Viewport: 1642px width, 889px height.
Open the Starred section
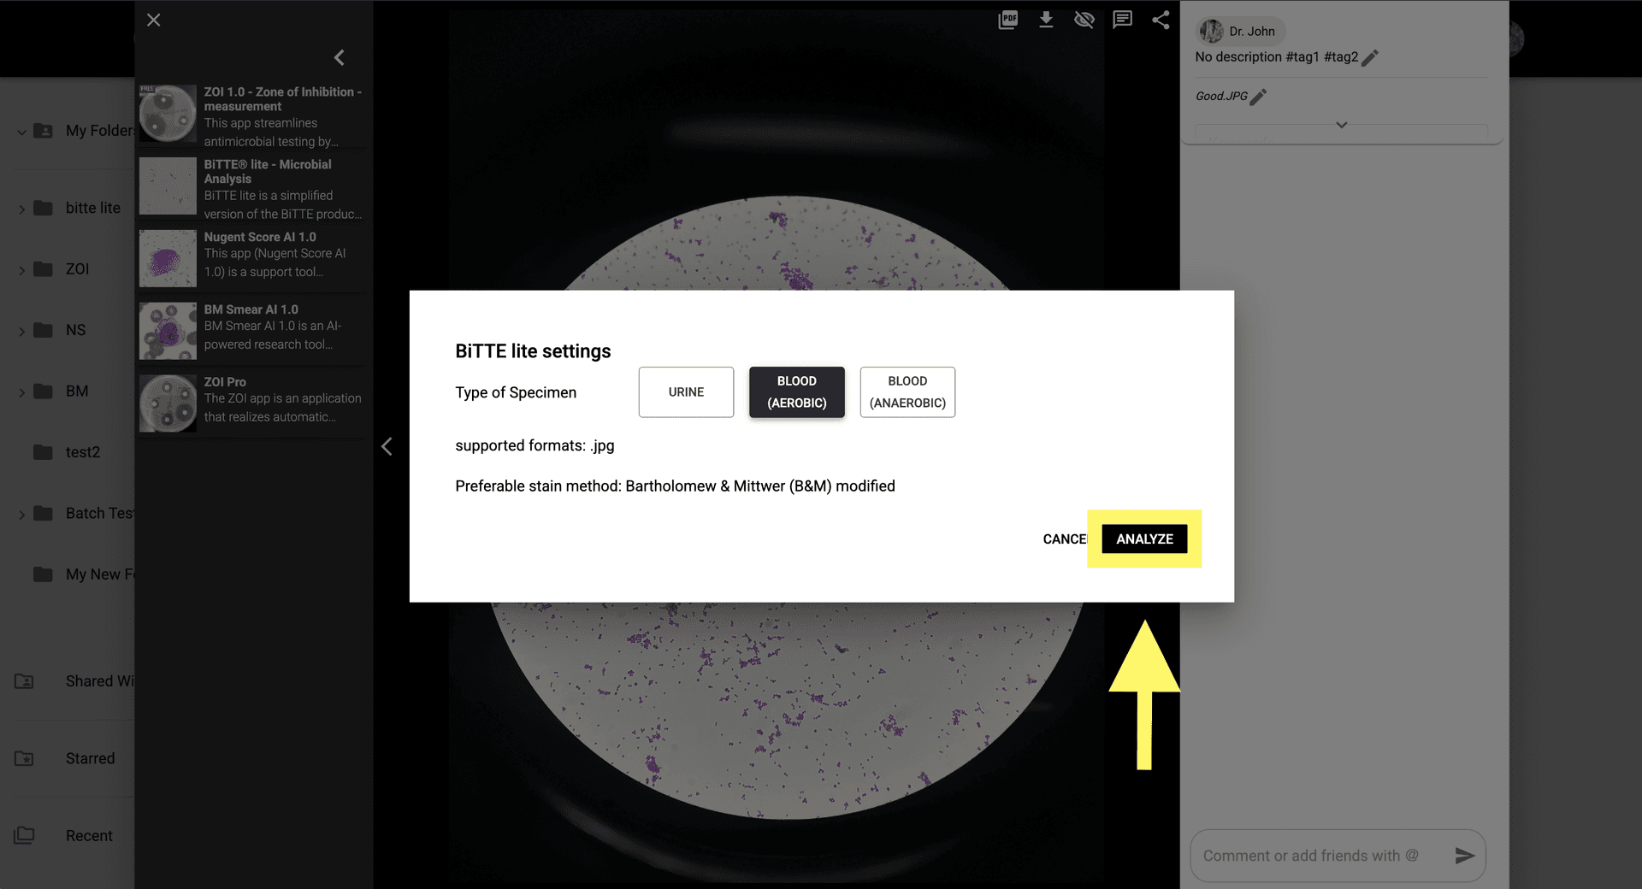coord(90,757)
